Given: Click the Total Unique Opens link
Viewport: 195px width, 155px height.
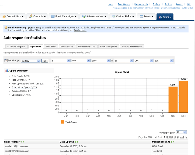Looking at the screenshot, I should pos(24,87).
